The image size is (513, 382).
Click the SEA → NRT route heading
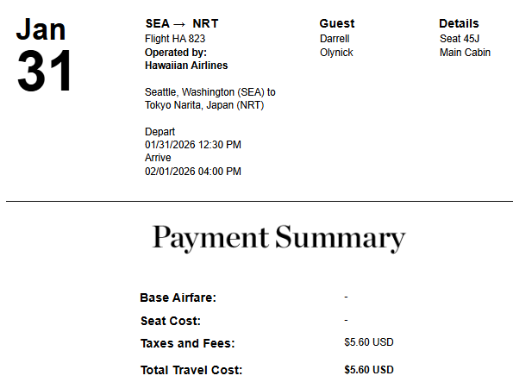182,23
